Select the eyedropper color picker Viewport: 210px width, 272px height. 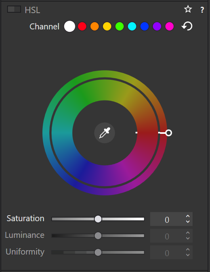pos(105,133)
